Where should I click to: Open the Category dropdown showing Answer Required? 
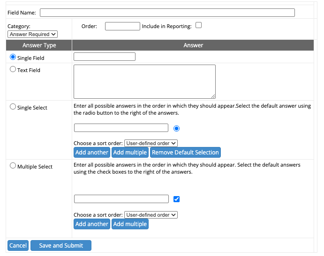(x=32, y=34)
